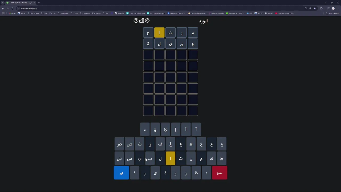Tap the ض key on keyboard

[119, 144]
